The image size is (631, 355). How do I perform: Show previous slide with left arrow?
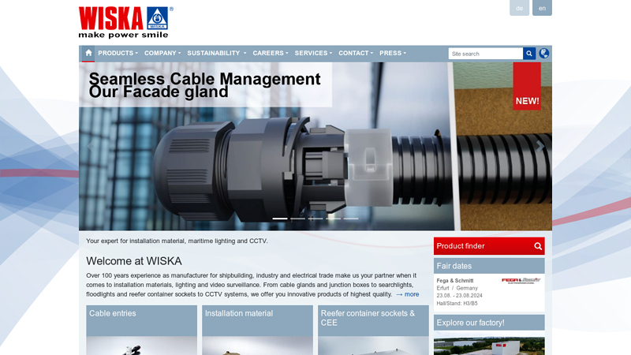(91, 146)
